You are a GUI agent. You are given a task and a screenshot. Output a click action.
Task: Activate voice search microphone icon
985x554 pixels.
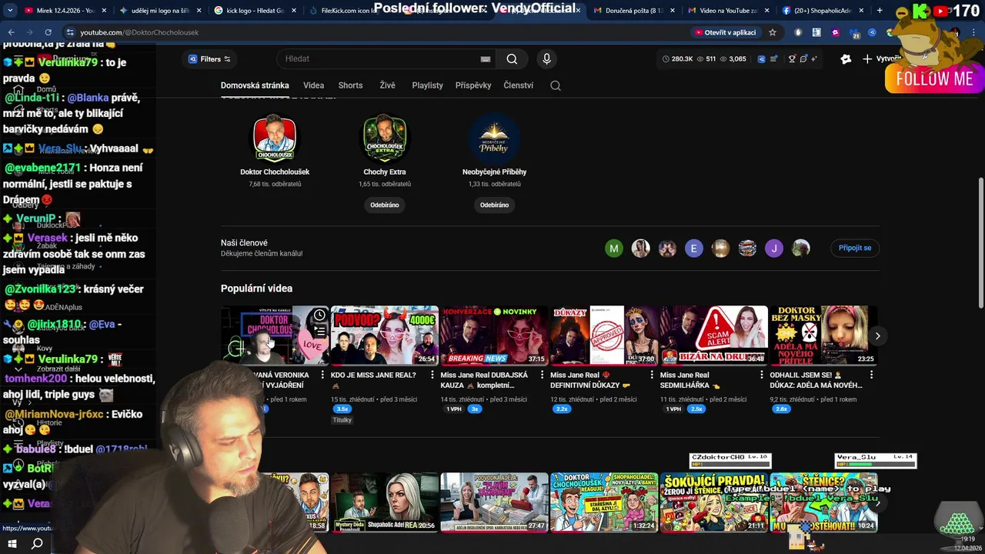click(x=546, y=59)
